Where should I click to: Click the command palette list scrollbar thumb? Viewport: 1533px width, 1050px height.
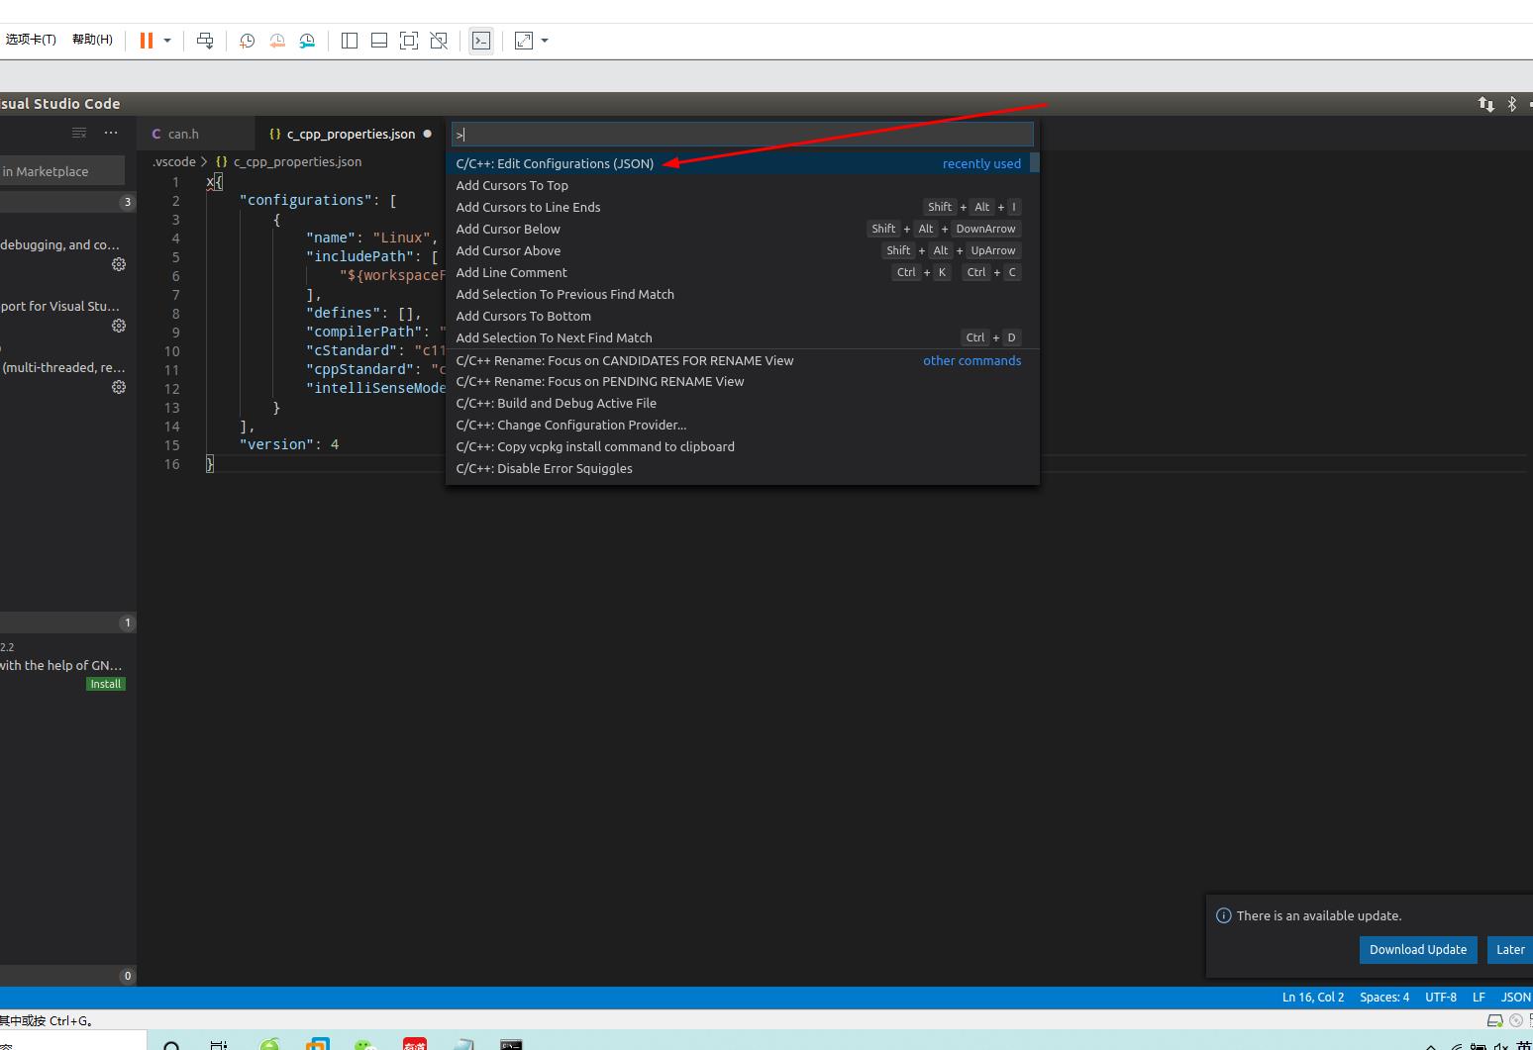pyautogui.click(x=1035, y=162)
